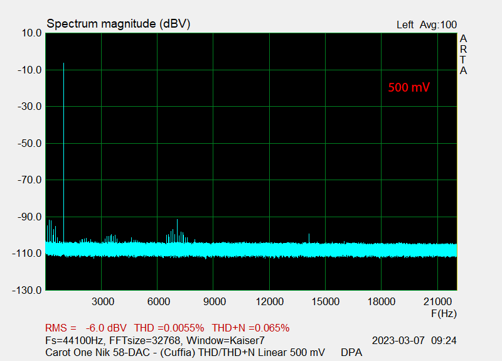502x361 pixels.
Task: Click the tall fundamental peak near 1000 Hz
Action: 64,152
